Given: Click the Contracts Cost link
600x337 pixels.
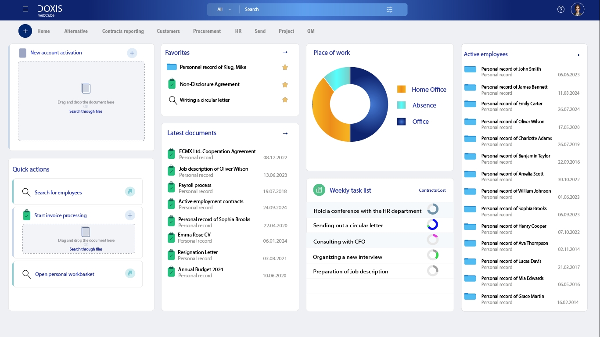Looking at the screenshot, I should (432, 190).
